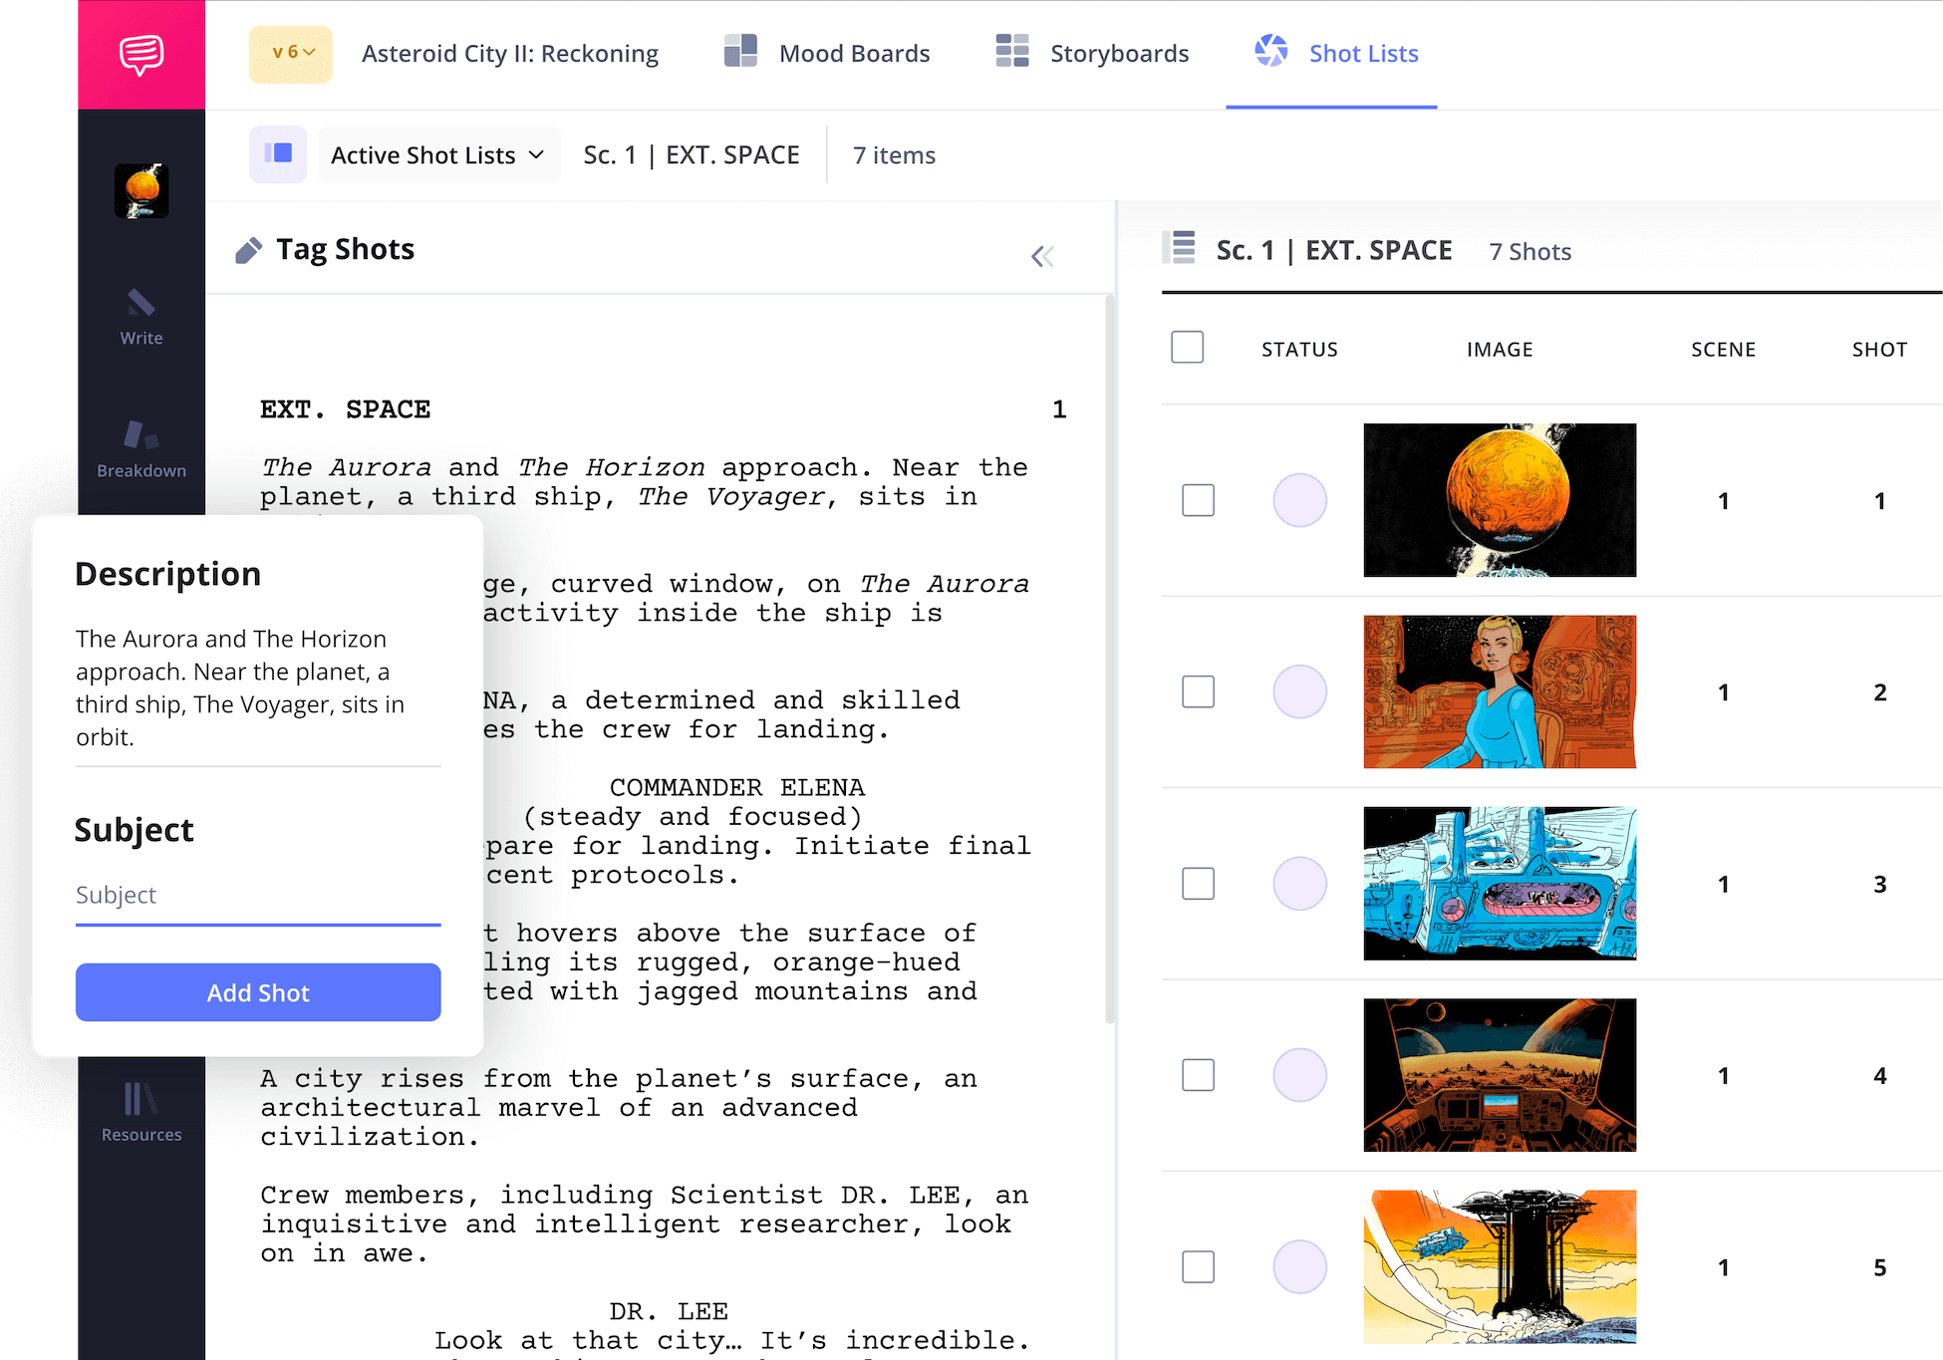
Task: Click the Sc. 1 | EXT. SPACE breadcrumb
Action: coord(692,155)
